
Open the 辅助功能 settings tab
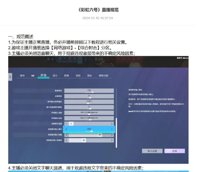(x=103, y=76)
